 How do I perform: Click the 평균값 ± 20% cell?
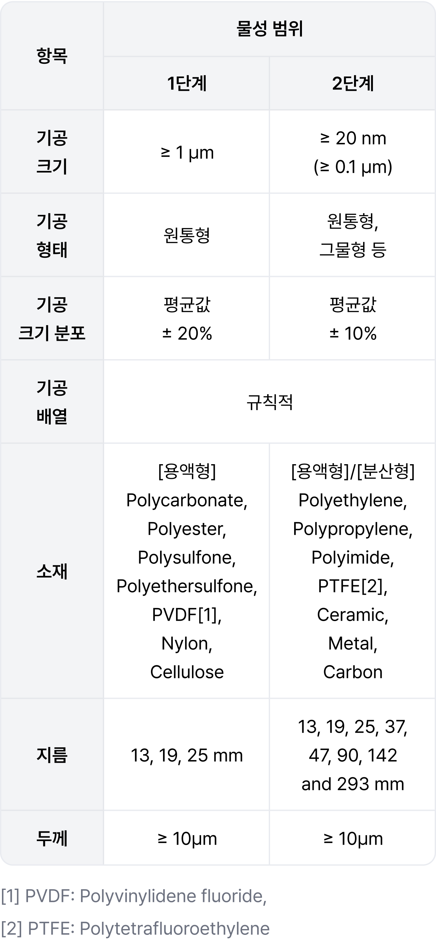186,318
